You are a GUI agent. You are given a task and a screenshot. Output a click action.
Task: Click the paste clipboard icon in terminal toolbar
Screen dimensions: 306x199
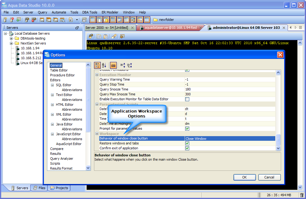point(105,36)
